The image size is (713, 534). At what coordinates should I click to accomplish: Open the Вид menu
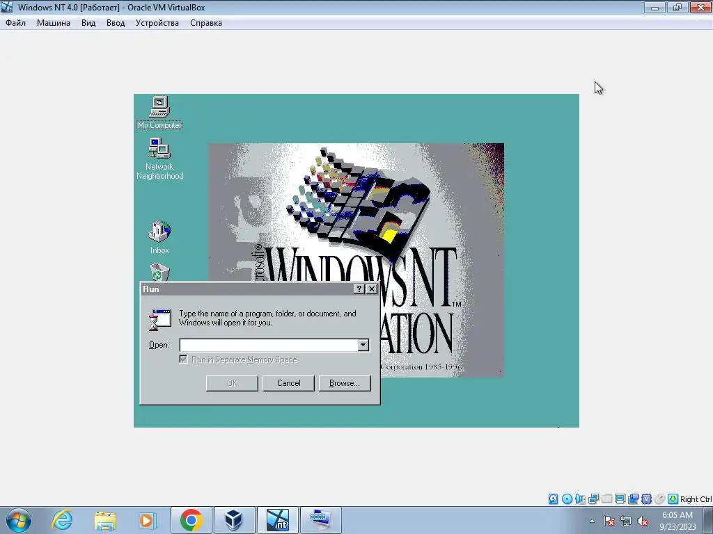(x=88, y=23)
